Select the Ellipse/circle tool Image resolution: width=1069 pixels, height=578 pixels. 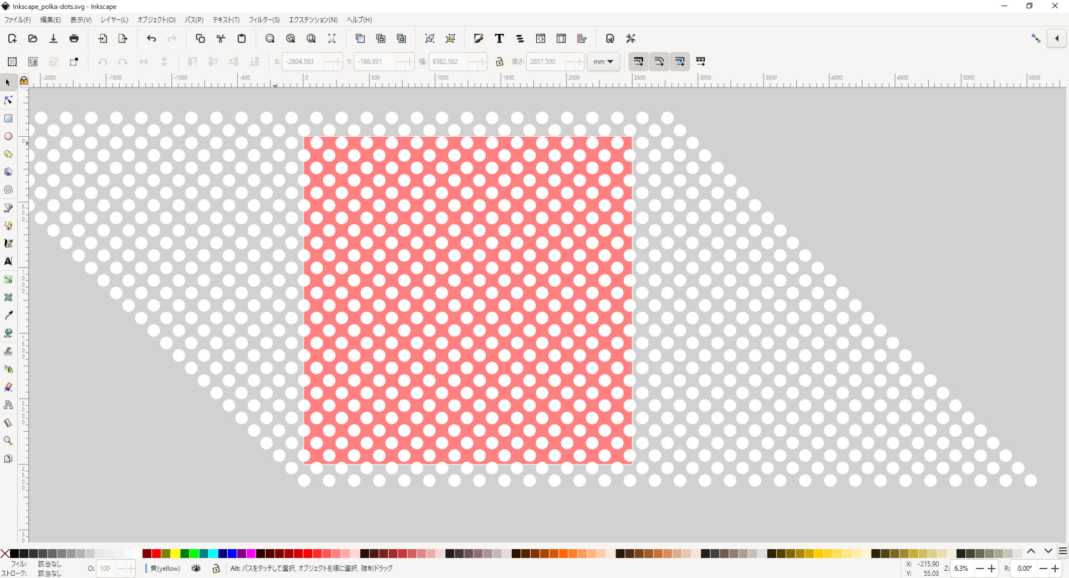[8, 136]
